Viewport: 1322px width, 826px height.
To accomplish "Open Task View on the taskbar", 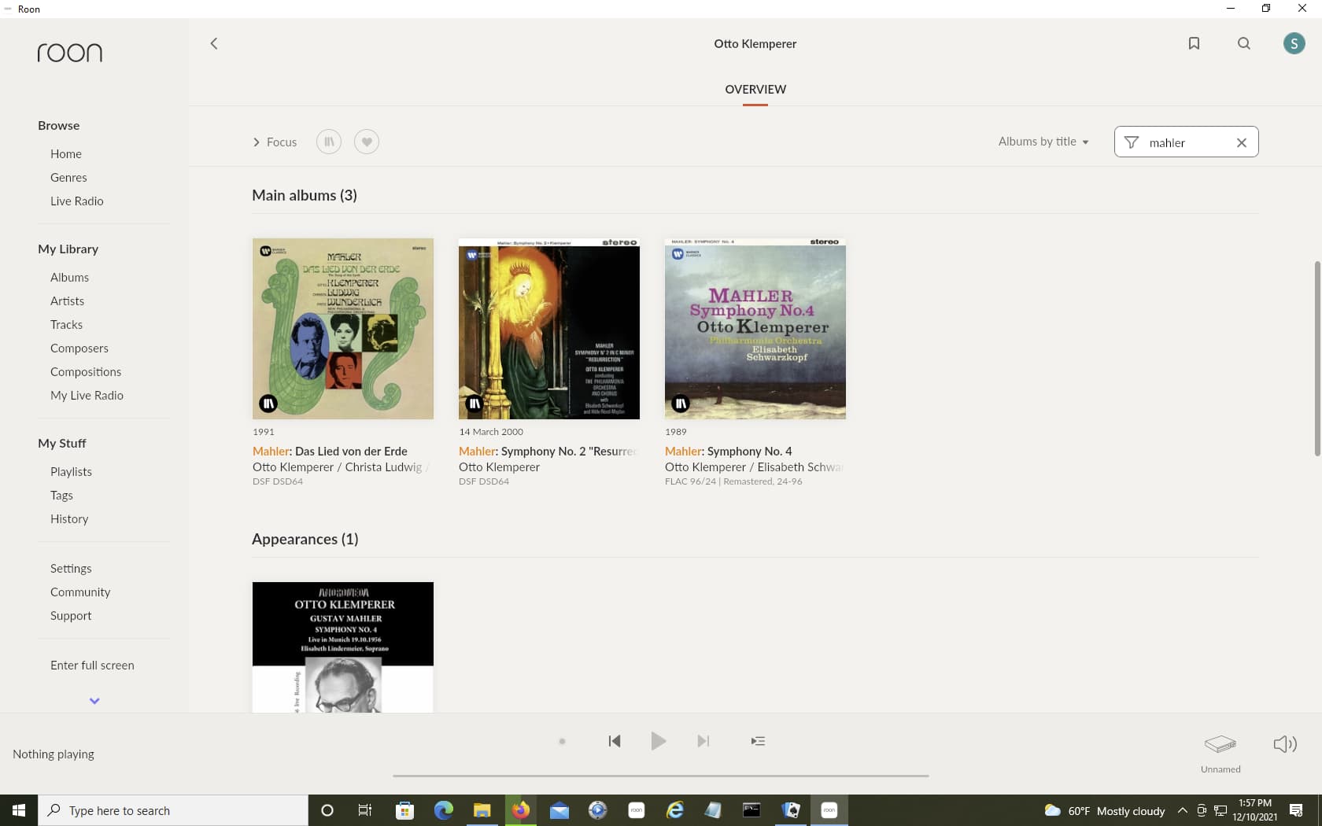I will click(x=365, y=810).
